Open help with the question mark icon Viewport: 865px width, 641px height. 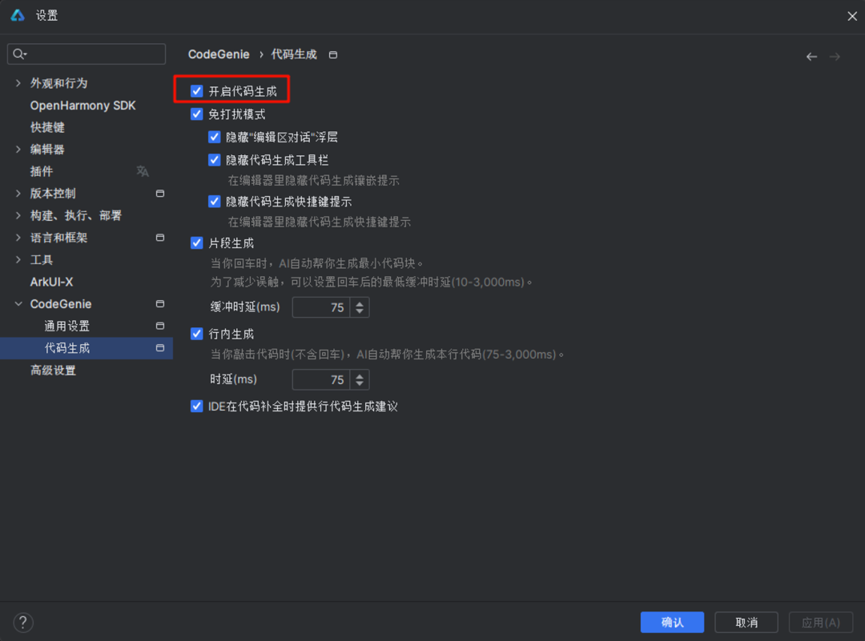(23, 623)
